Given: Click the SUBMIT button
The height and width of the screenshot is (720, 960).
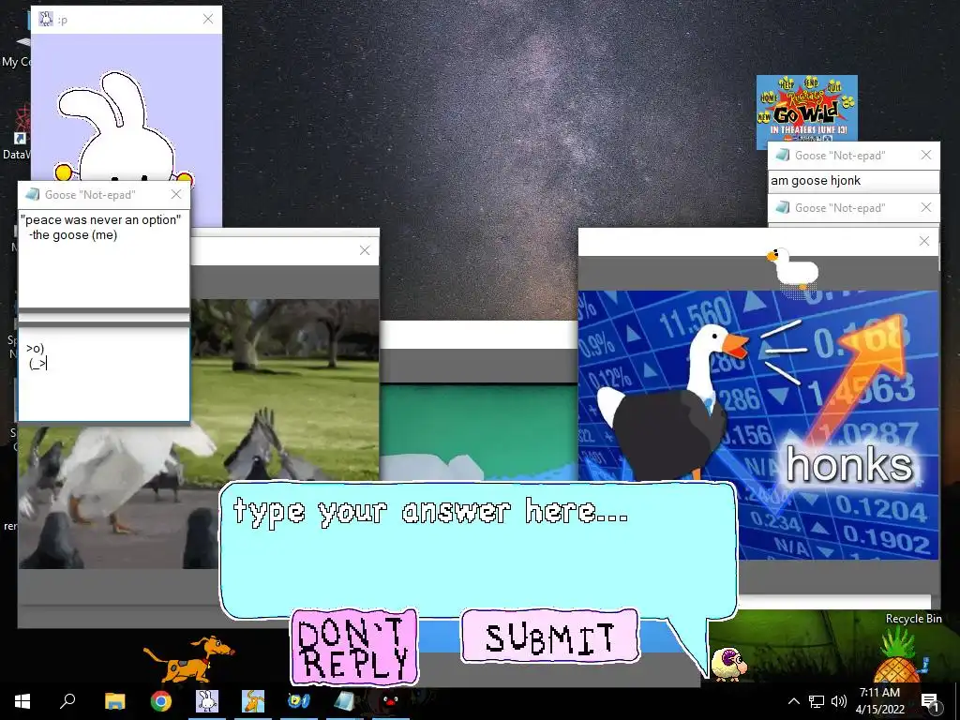Looking at the screenshot, I should pos(549,637).
